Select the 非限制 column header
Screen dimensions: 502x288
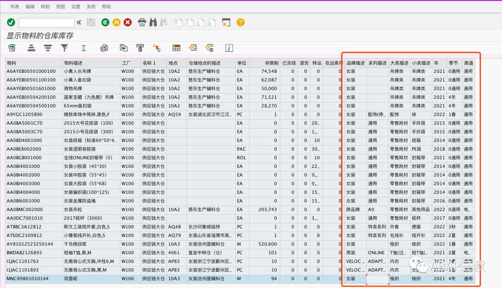pos(265,63)
